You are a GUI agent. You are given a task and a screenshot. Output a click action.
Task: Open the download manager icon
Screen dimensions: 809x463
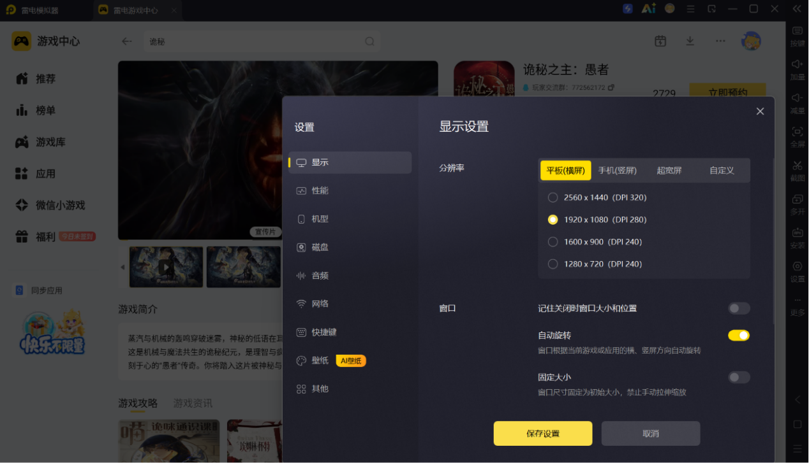(x=690, y=41)
